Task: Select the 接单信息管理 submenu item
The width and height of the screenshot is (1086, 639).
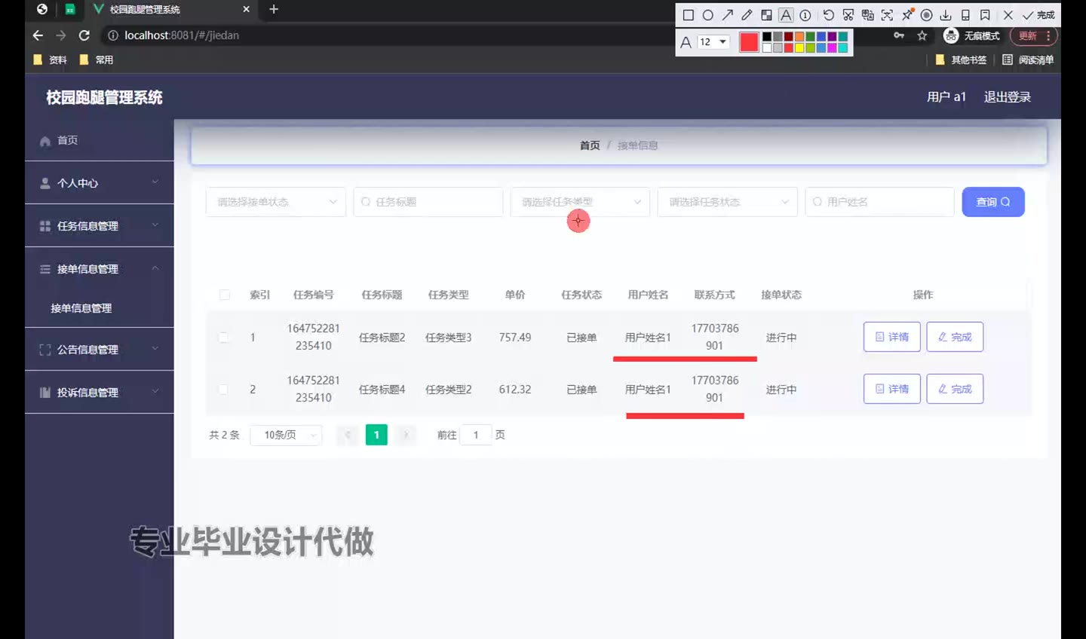Action: pos(100,308)
